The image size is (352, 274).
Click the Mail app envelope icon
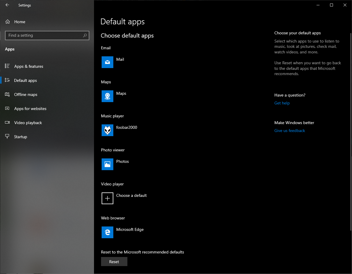pyautogui.click(x=107, y=62)
